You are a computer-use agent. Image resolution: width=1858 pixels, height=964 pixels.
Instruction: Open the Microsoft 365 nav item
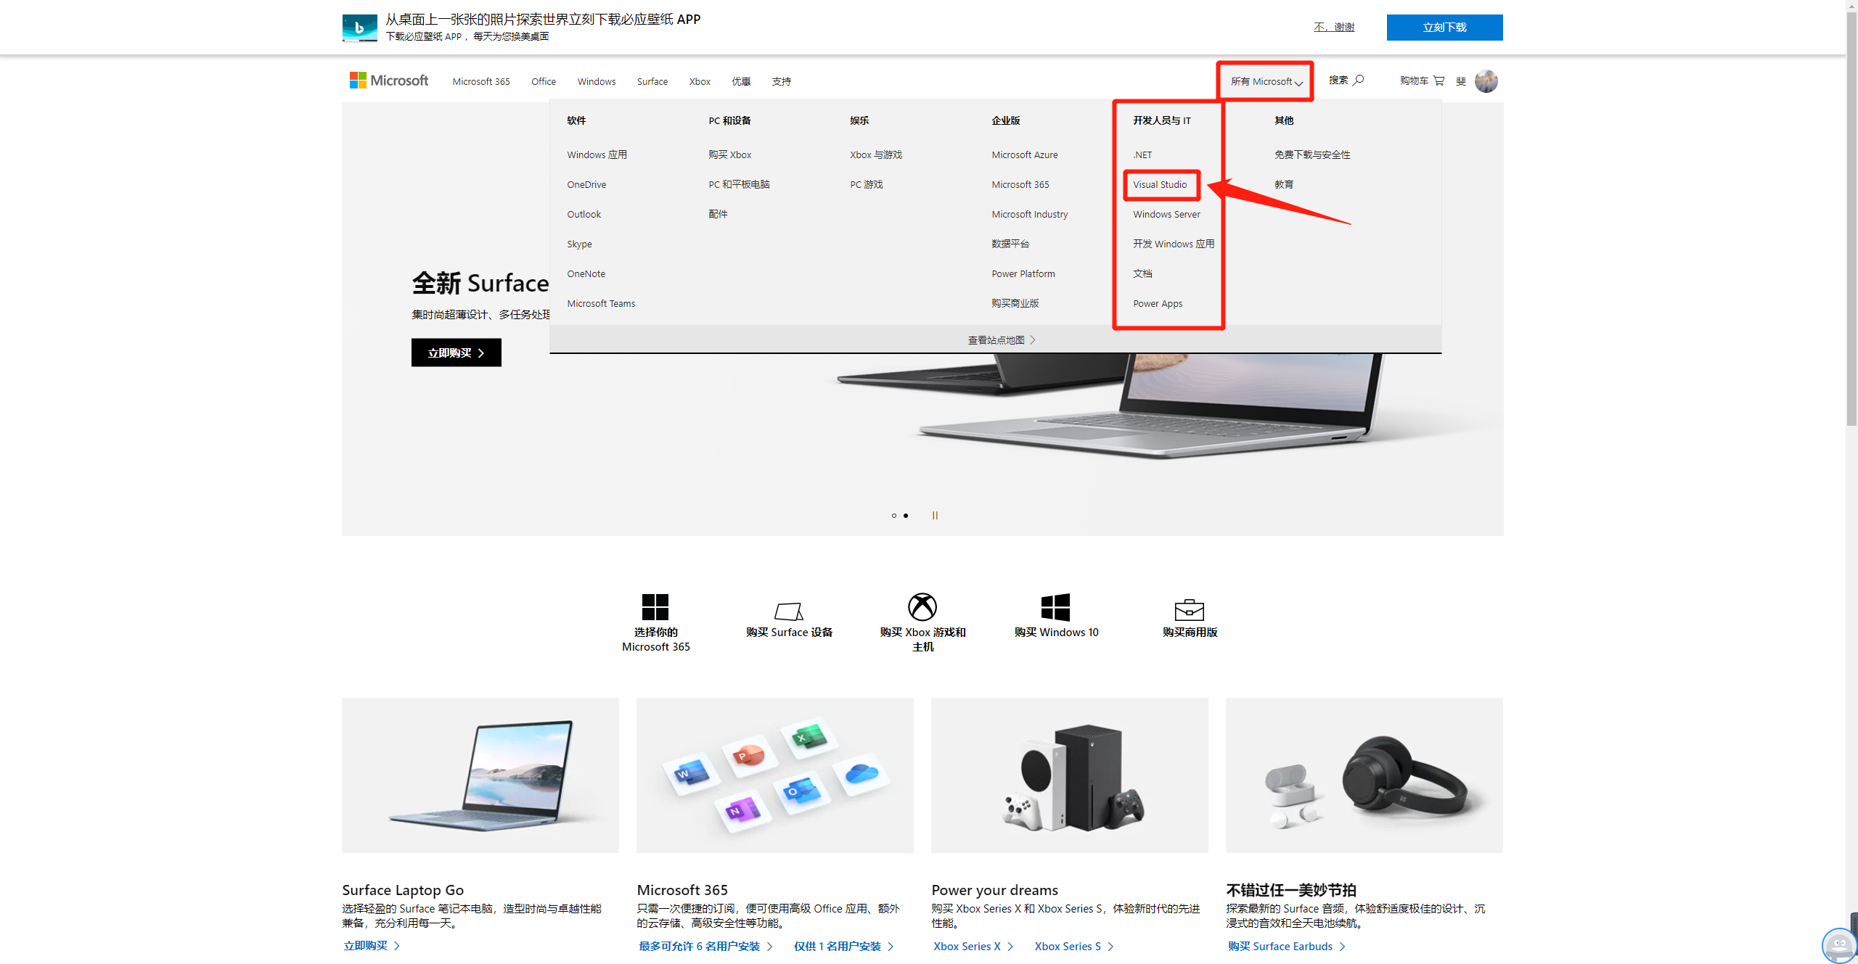[481, 81]
